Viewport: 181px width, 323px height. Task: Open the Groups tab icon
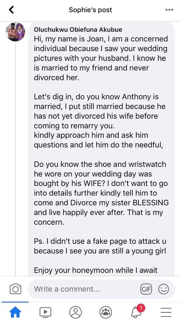[x=106, y=312]
